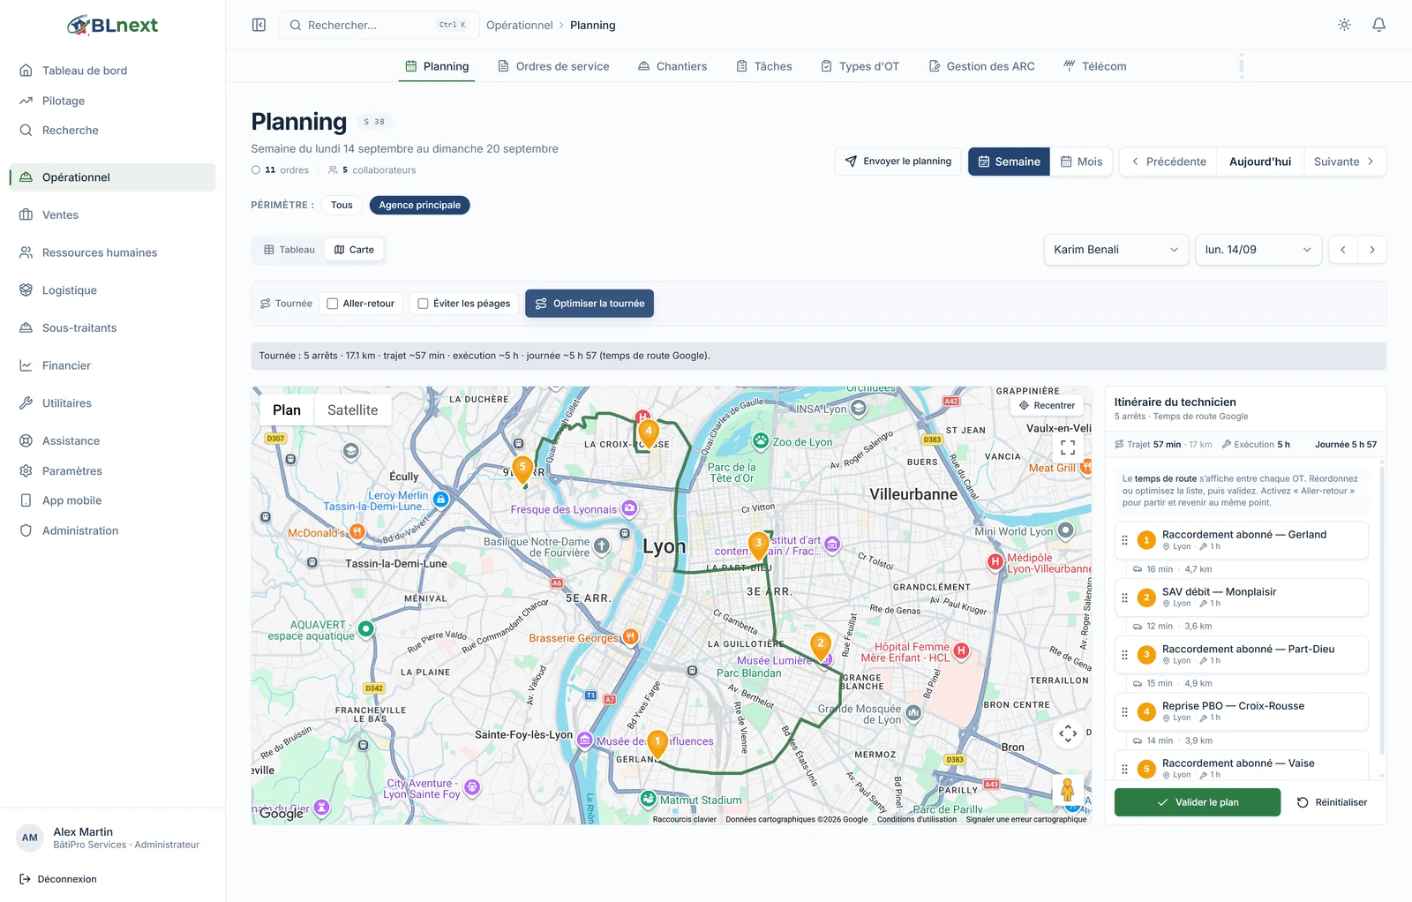Click Médipôle Lyon-Villeurbanne hospital pin

click(995, 561)
